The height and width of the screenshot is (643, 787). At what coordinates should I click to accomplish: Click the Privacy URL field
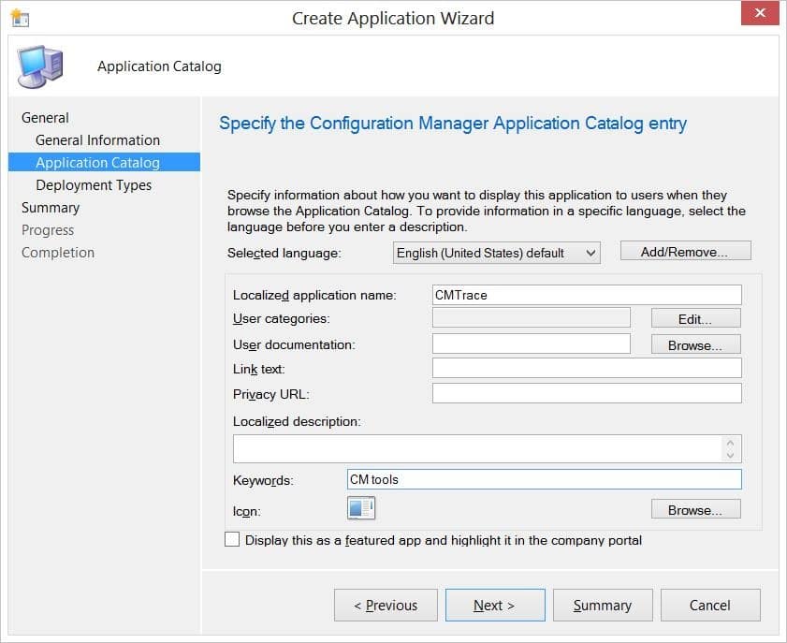585,394
